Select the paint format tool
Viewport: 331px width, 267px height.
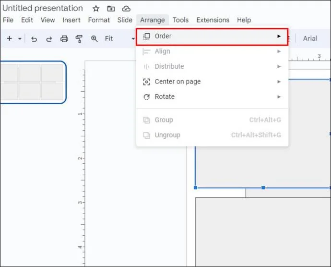click(79, 39)
